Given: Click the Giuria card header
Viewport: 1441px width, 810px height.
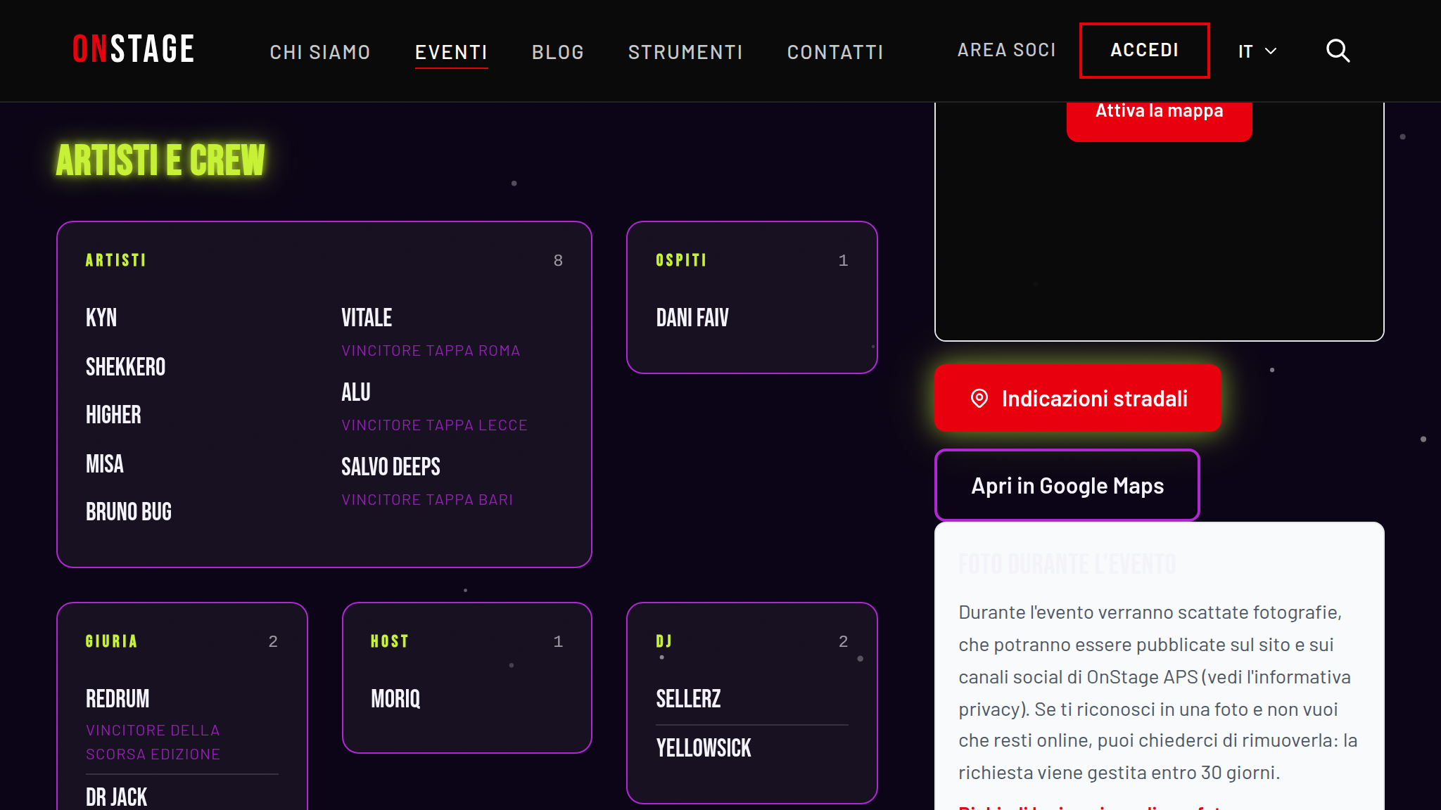Looking at the screenshot, I should tap(111, 641).
